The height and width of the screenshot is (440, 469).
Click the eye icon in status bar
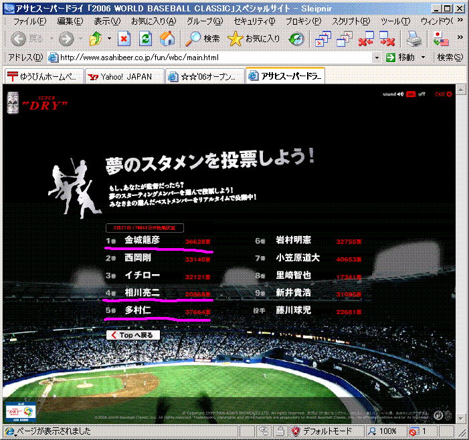pos(264,431)
